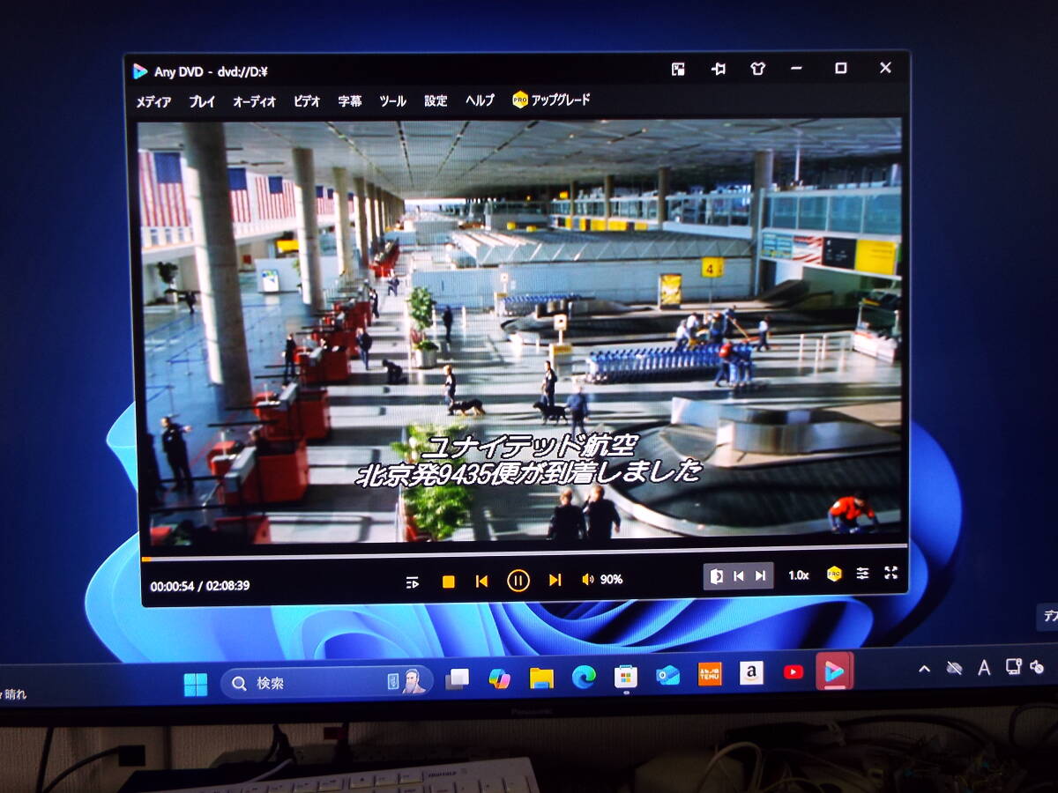The image size is (1058, 793).
Task: Open Microsoft Edge from the taskbar
Action: pos(584,677)
